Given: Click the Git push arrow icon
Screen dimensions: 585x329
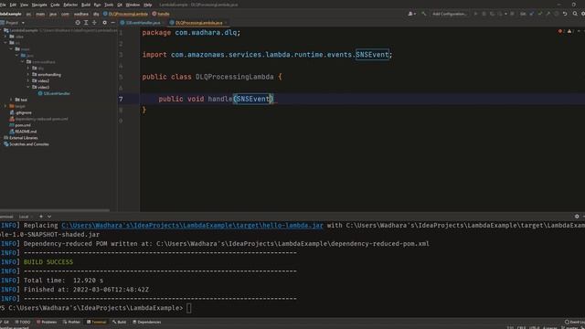Looking at the screenshot, I should pos(548,14).
